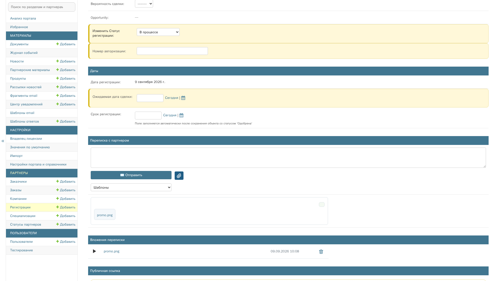This screenshot has width=499, height=281.
Task: Click plus Добавить next to Заказы
Action: coord(66,190)
